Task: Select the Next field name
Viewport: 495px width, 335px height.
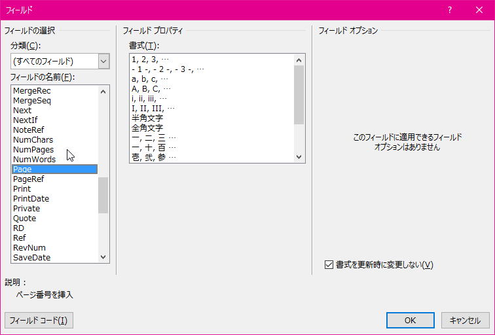Action: tap(54, 111)
